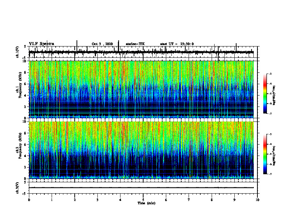Click the date text "Oct. 3 , 2020"
This screenshot has width=290, height=224.
point(102,44)
